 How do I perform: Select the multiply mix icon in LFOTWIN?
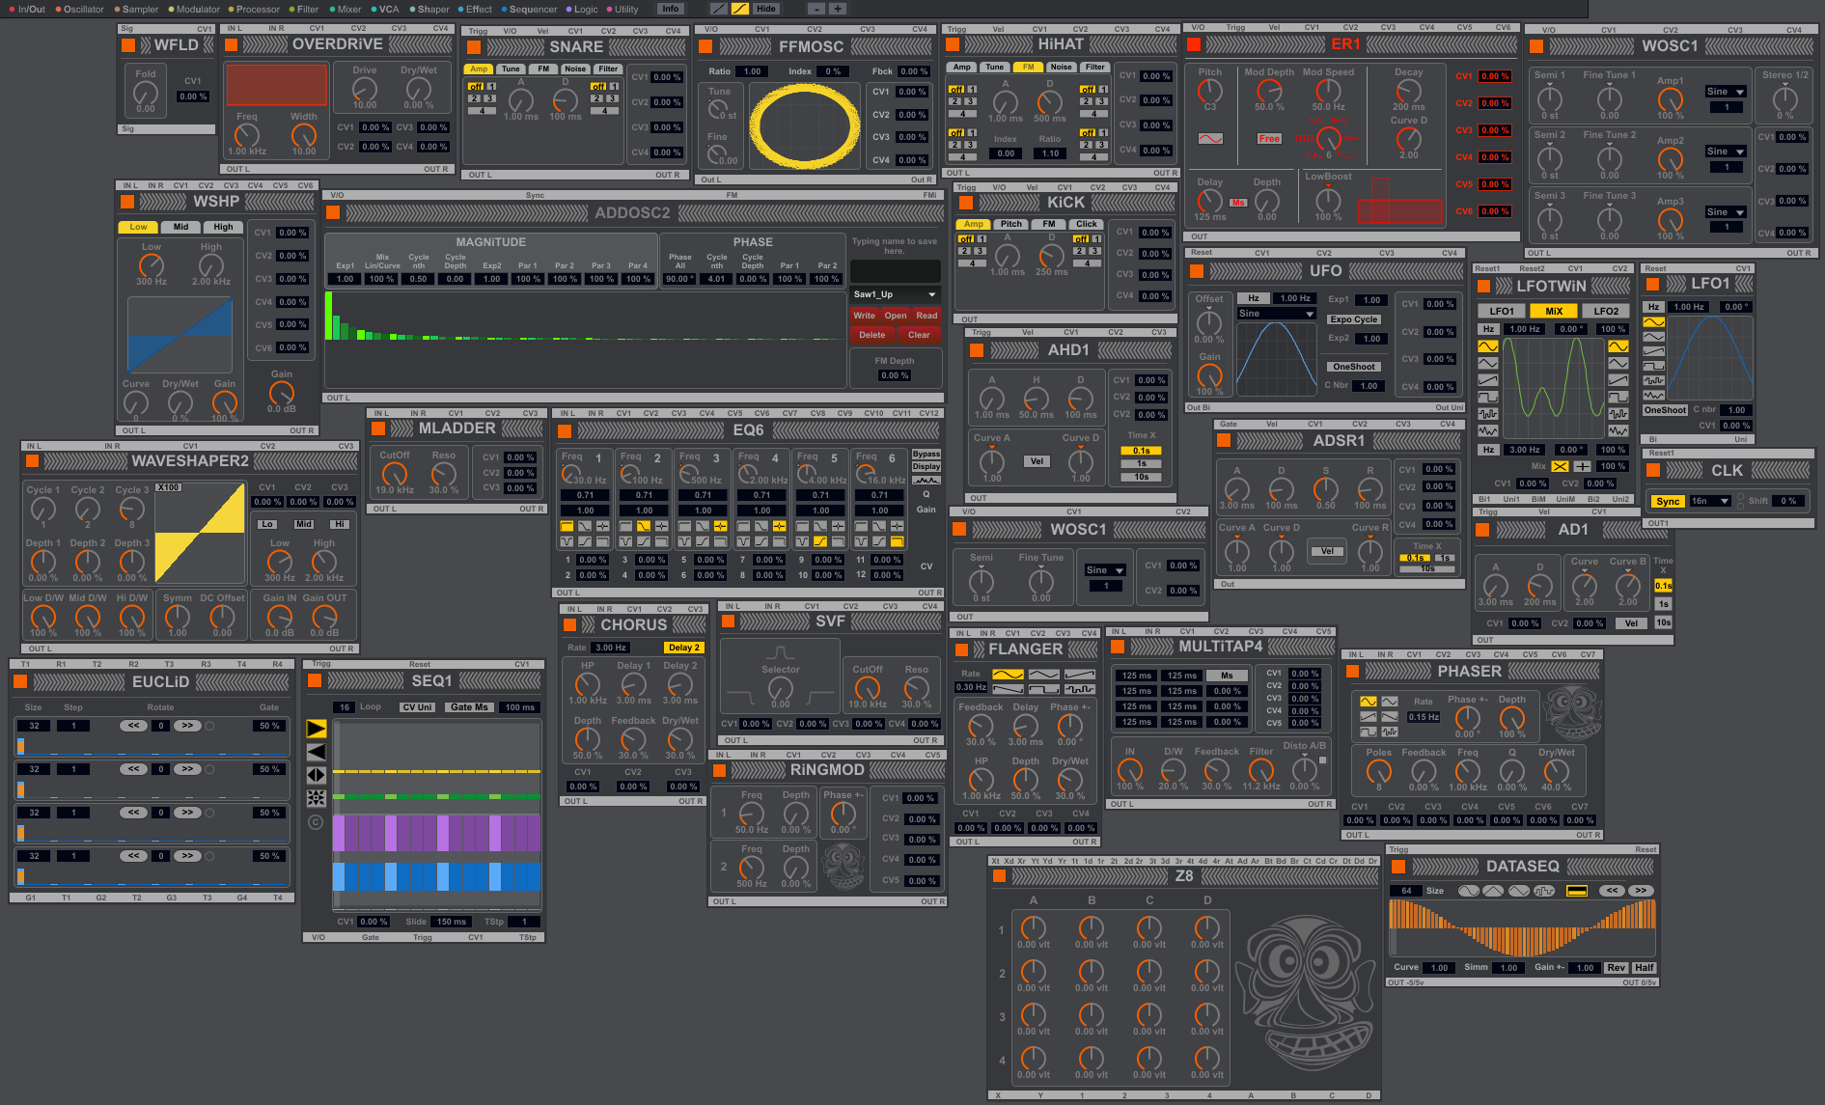[x=1560, y=466]
